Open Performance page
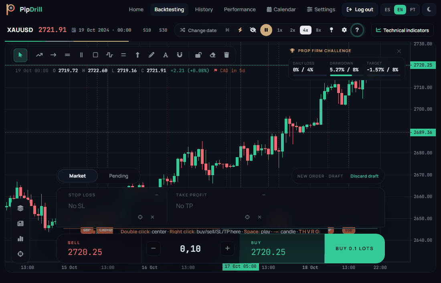The height and width of the screenshot is (283, 441). click(x=240, y=10)
